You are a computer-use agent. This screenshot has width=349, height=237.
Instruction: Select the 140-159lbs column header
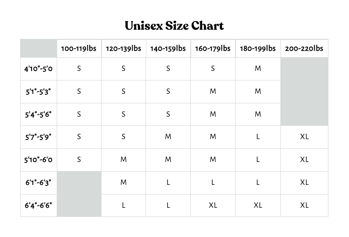(168, 48)
